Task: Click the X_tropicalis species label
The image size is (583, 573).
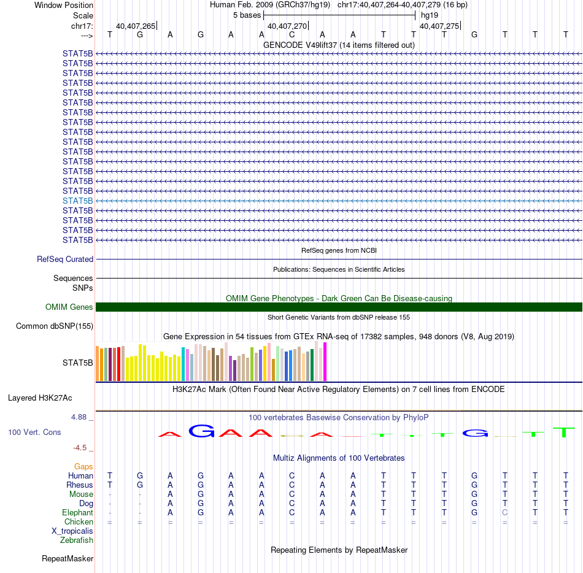Action: click(72, 531)
